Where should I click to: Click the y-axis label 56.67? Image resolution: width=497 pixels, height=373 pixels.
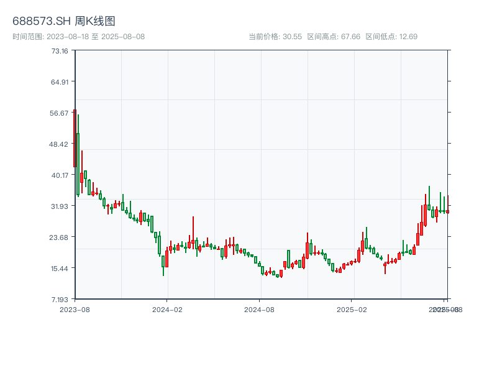tap(59, 113)
